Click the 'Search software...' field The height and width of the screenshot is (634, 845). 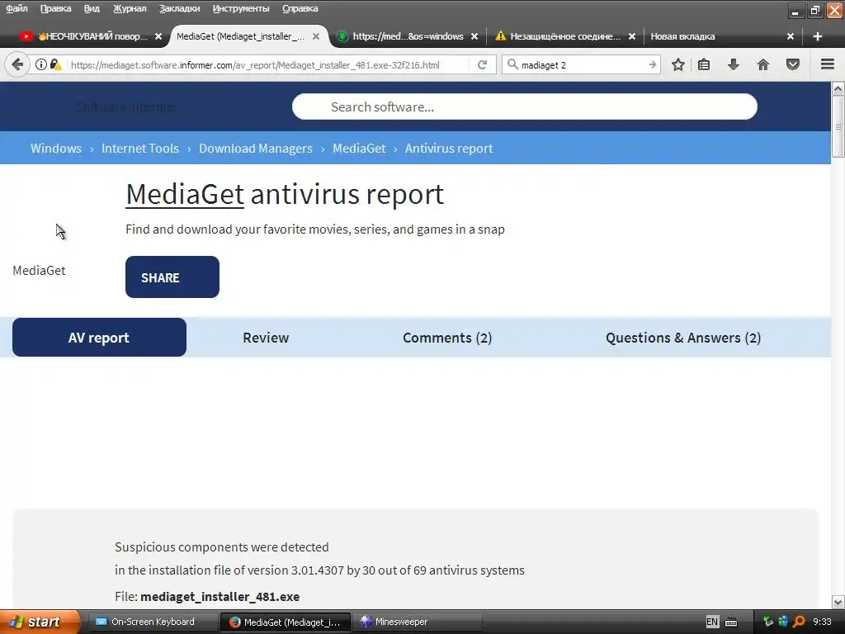click(x=524, y=106)
